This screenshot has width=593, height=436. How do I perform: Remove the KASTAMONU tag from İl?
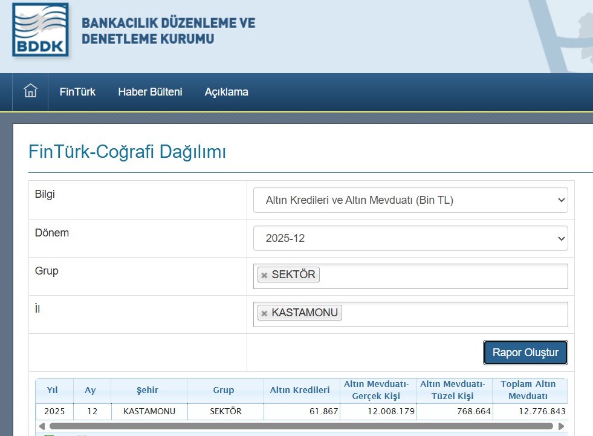[x=264, y=313]
